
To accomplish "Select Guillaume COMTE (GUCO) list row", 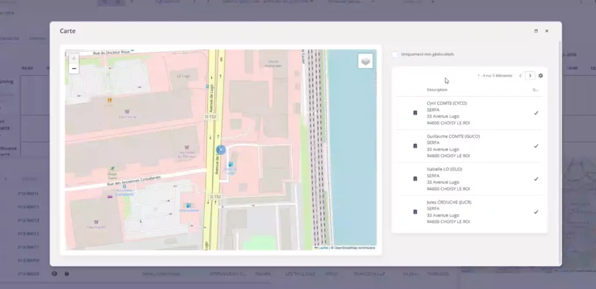I will click(470, 146).
